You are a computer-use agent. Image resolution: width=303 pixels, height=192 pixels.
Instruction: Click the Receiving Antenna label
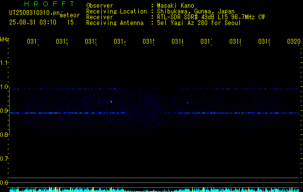point(115,23)
